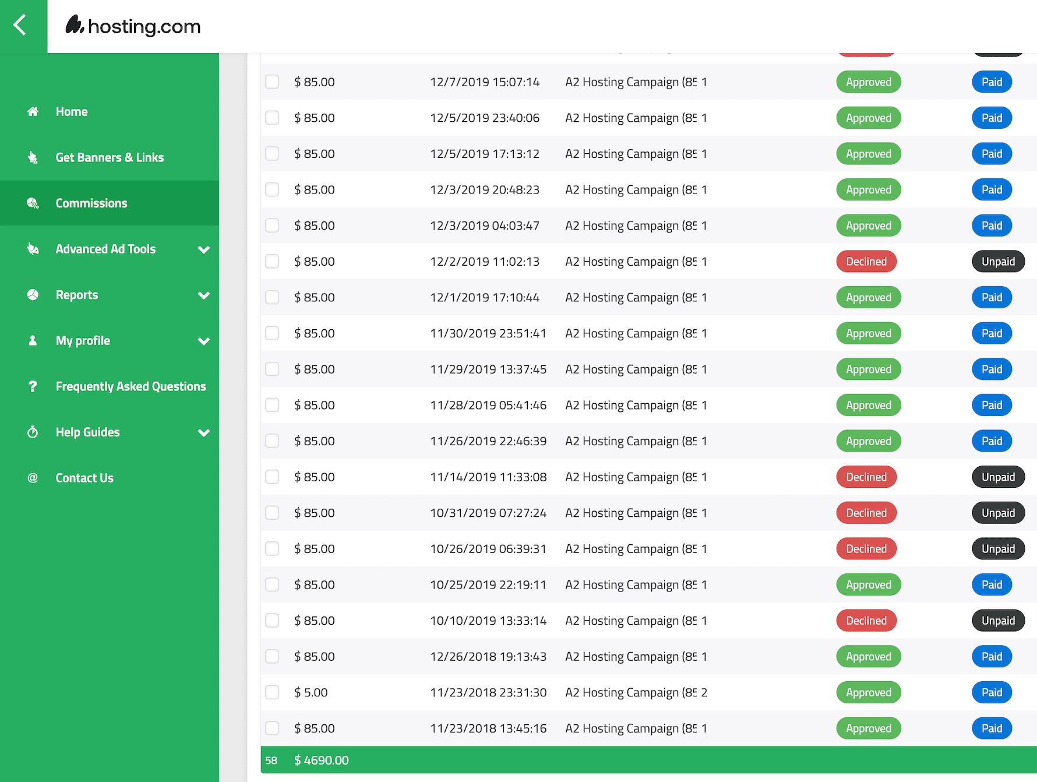This screenshot has height=782, width=1037.
Task: Tick the 10/31/2019 07:27:24 row checkbox
Action: (272, 513)
